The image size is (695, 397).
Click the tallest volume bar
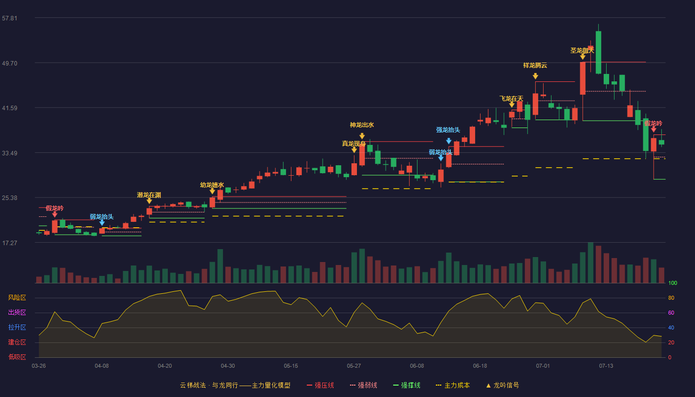(x=590, y=263)
